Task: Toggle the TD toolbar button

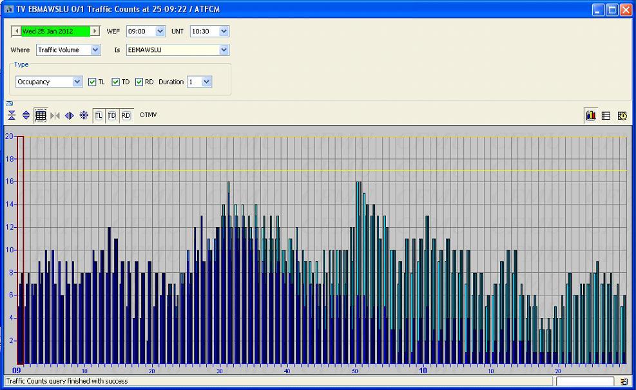Action: 112,115
